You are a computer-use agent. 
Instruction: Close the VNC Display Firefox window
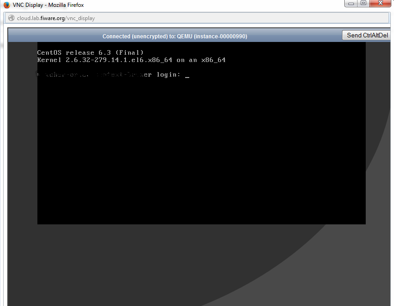click(x=380, y=3)
